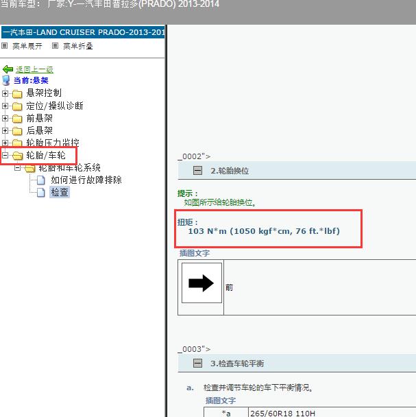This screenshot has width=416, height=417.
Task: Click the 轮胎/车轮 open folder icon
Action: [x=18, y=156]
